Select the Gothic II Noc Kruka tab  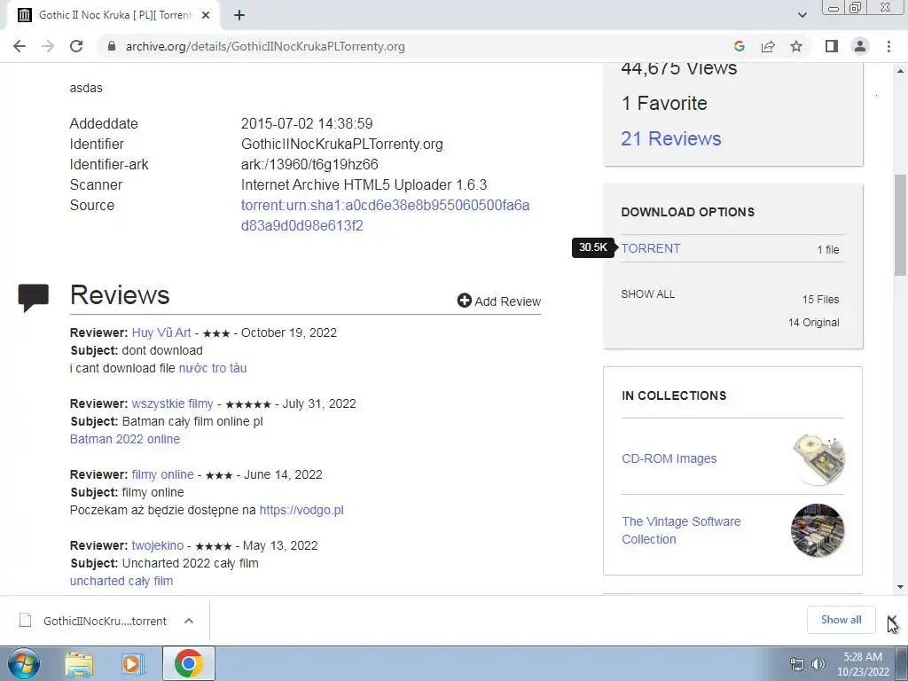(x=114, y=15)
